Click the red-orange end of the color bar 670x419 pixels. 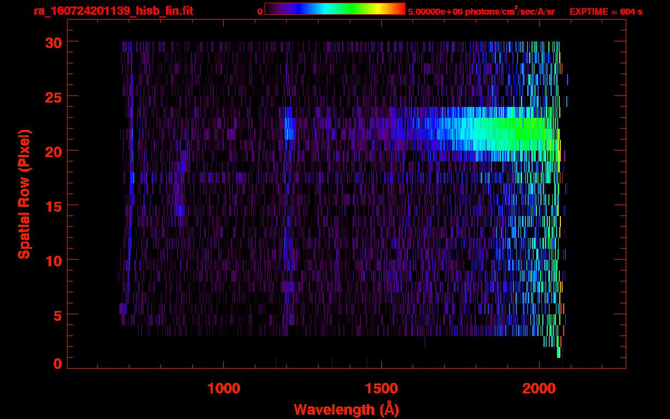click(x=398, y=9)
